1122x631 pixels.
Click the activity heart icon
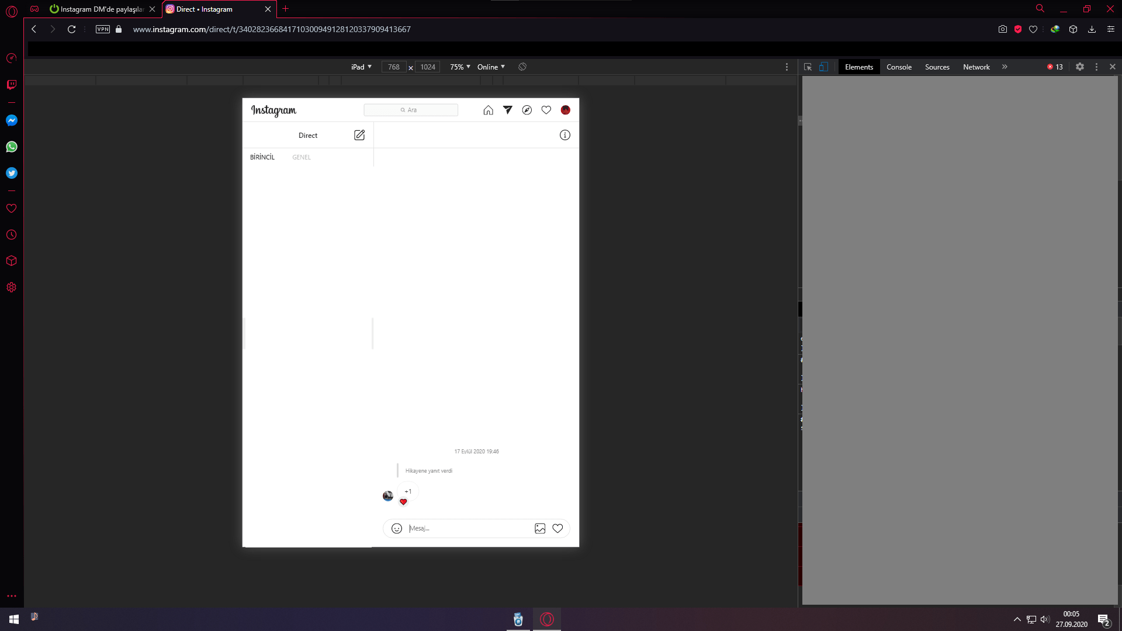(x=546, y=110)
